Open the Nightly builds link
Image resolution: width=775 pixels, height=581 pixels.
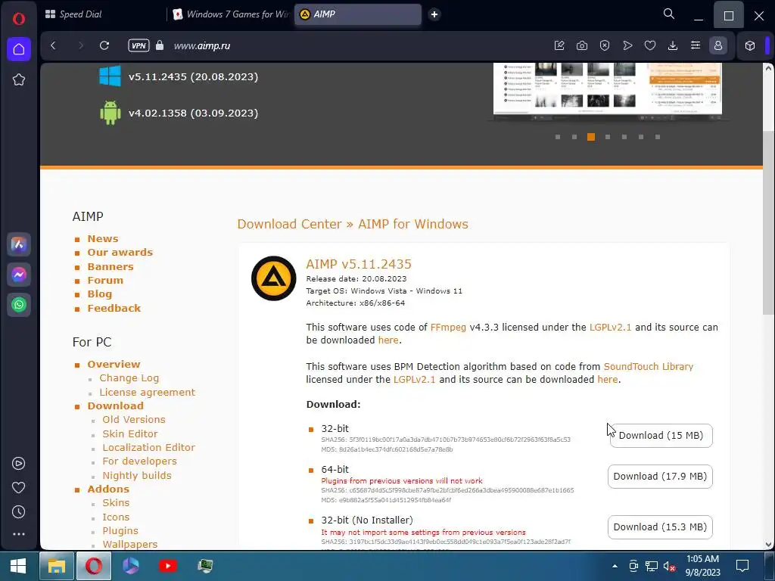point(137,476)
